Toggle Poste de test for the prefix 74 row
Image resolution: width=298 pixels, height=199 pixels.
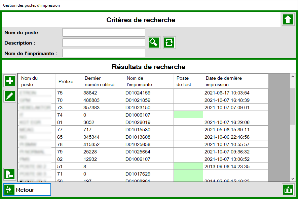tap(188, 114)
